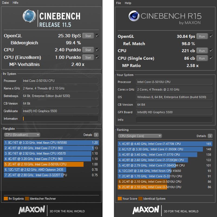Click the Ihr Ergebnis orange legend swatch
The image size is (217, 217).
tap(6, 199)
